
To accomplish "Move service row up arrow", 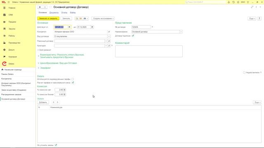I will pos(54,102).
